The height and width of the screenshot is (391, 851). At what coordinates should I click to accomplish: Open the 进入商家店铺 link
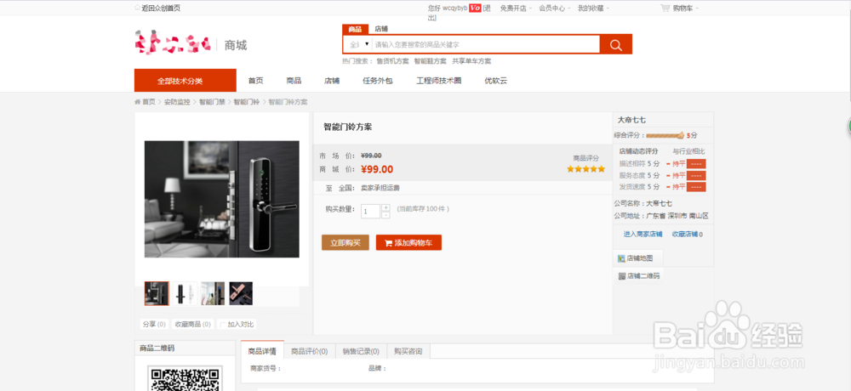[643, 235]
